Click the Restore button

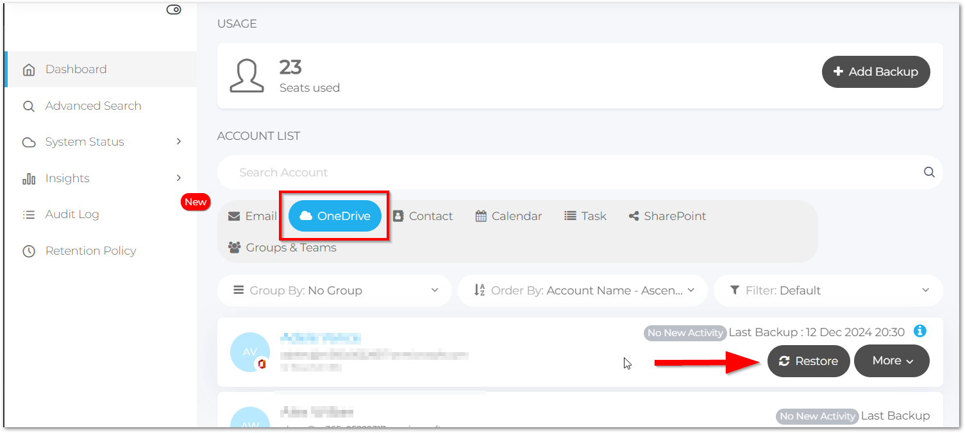(x=808, y=361)
